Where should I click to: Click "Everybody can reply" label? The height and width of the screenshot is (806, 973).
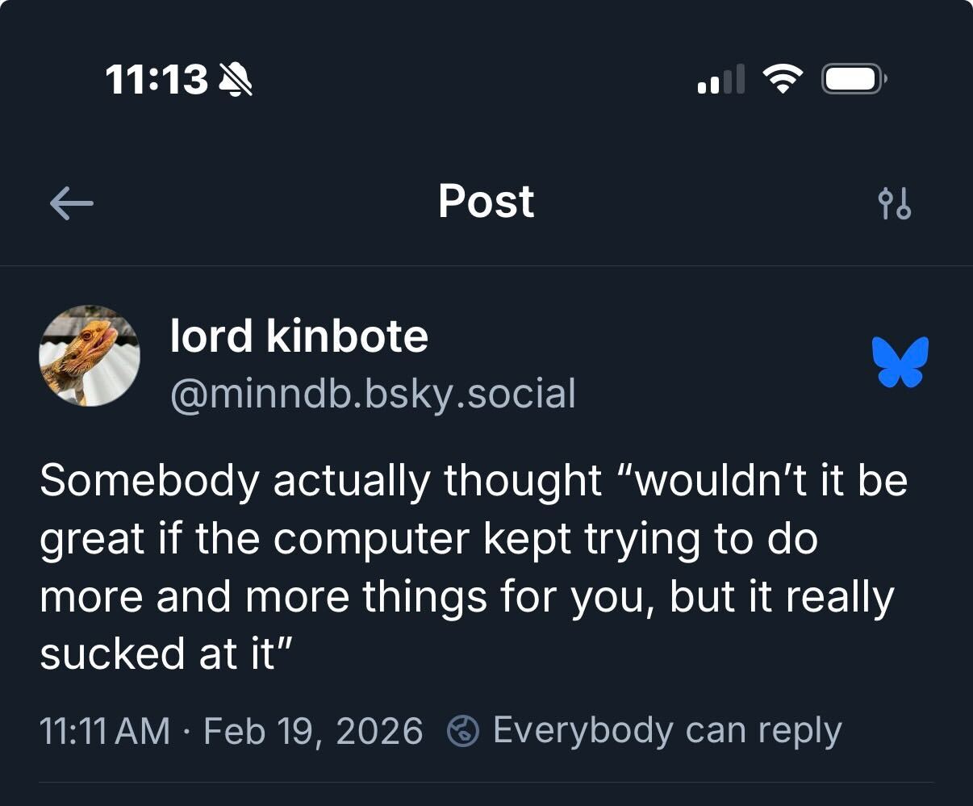666,730
